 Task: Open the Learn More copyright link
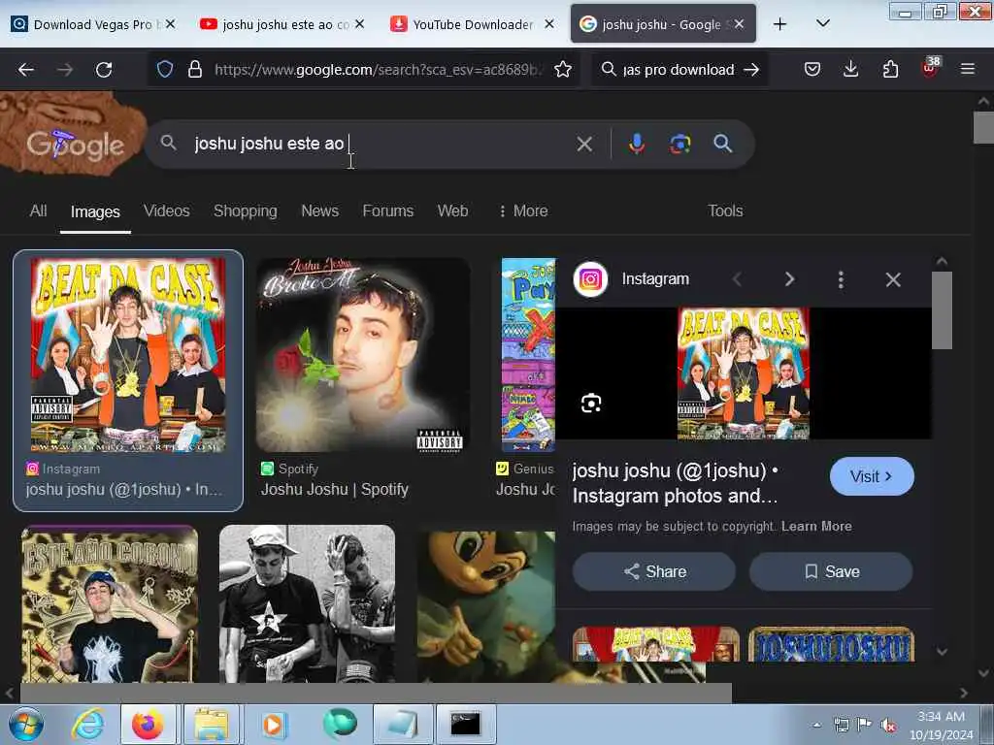(x=816, y=527)
